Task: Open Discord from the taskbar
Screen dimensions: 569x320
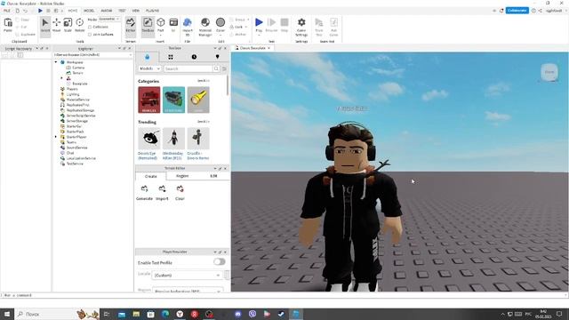Action: [237, 314]
